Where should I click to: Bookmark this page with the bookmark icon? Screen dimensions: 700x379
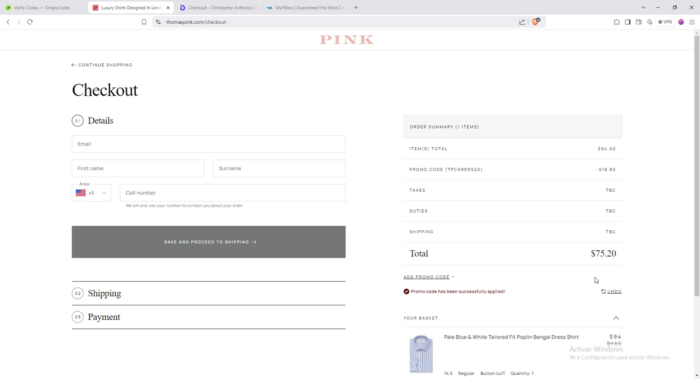click(144, 22)
